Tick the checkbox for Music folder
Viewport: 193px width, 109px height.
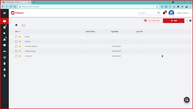point(16,37)
